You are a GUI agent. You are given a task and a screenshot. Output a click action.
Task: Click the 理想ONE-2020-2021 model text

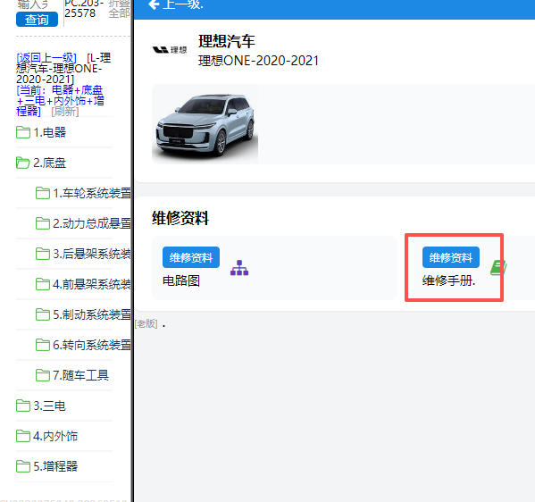(x=259, y=61)
